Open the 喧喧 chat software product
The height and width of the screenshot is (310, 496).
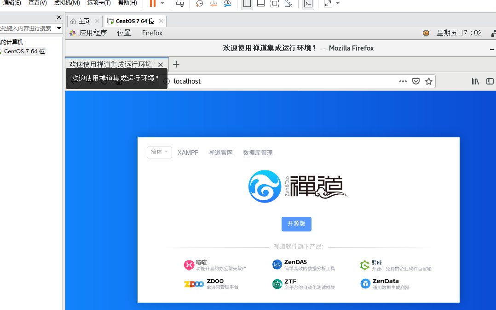(215, 265)
